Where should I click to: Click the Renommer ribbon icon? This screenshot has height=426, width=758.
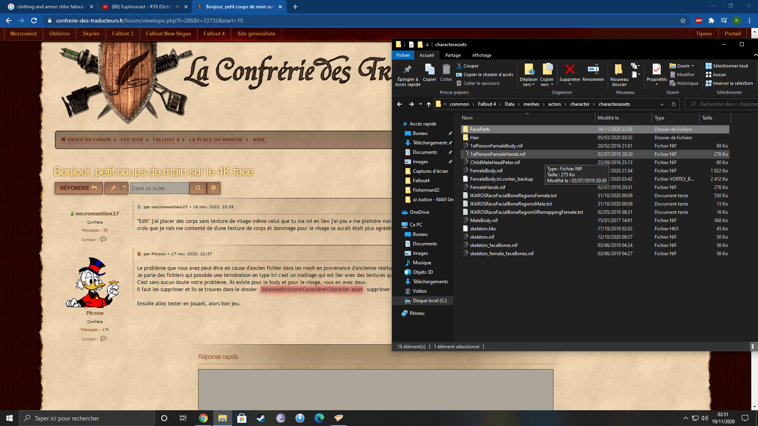(x=593, y=69)
